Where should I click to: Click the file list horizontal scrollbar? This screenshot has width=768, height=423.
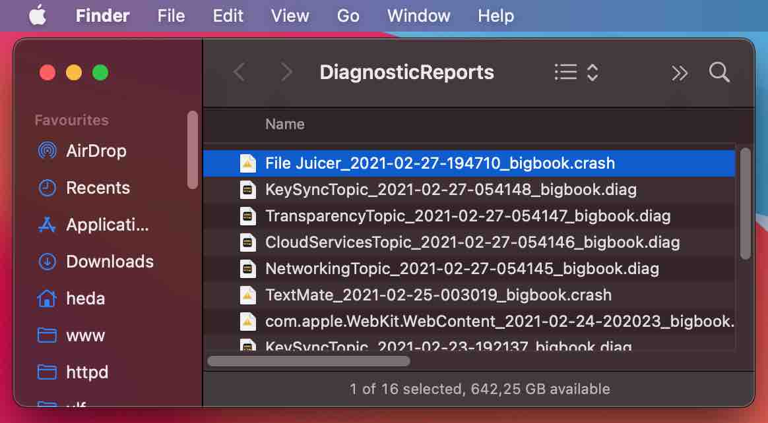309,361
